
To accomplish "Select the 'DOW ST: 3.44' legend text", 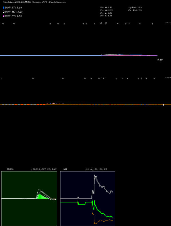I will pyautogui.click(x=13, y=8).
